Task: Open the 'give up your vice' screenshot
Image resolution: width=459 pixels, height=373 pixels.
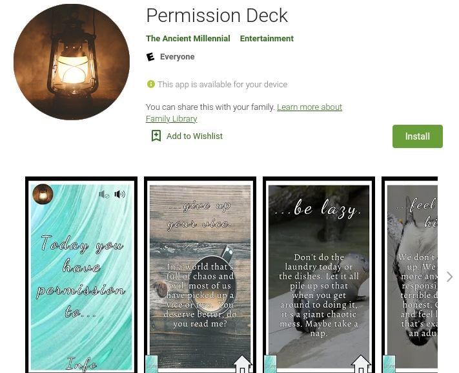Action: [200, 275]
